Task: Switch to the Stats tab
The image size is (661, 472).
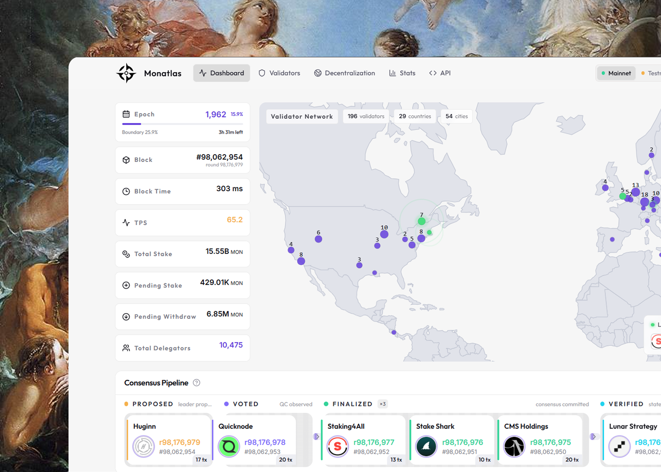Action: [402, 73]
